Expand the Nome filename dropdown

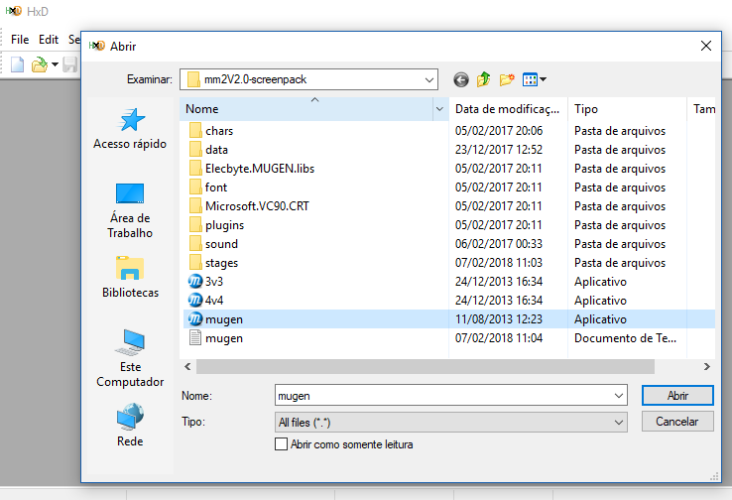(x=619, y=396)
